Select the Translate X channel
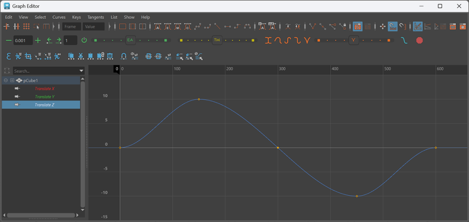Screen dimensions: 469x222 (44, 88)
